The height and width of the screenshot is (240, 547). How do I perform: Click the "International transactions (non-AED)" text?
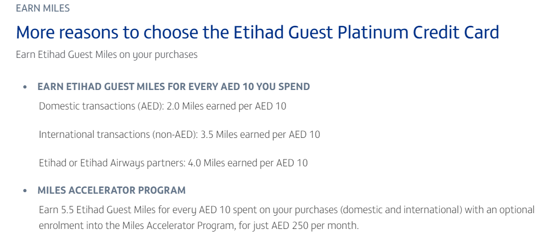pos(118,134)
